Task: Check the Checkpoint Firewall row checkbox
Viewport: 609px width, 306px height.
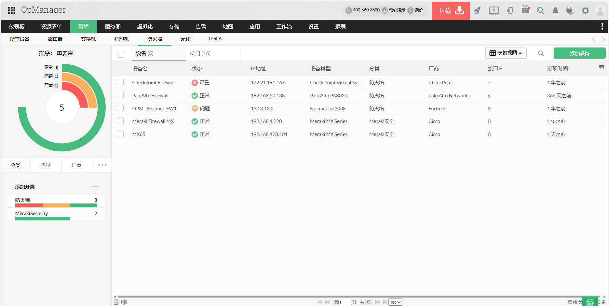Action: 120,82
